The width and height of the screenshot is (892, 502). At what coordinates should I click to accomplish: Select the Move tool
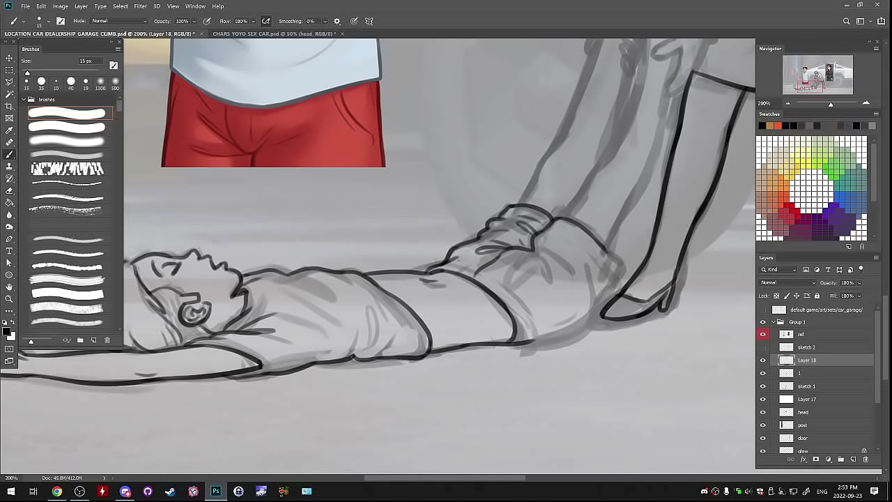click(x=9, y=58)
